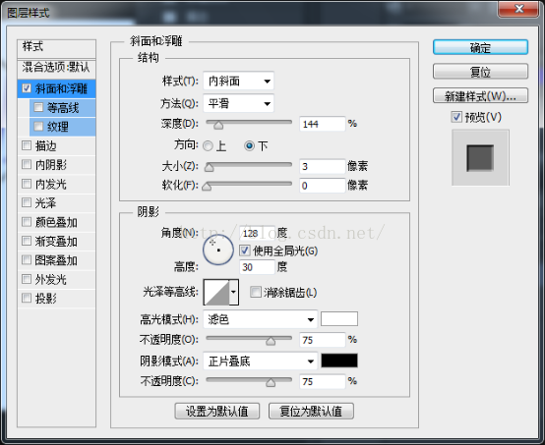Enable the 投影 style checkbox

tap(27, 298)
